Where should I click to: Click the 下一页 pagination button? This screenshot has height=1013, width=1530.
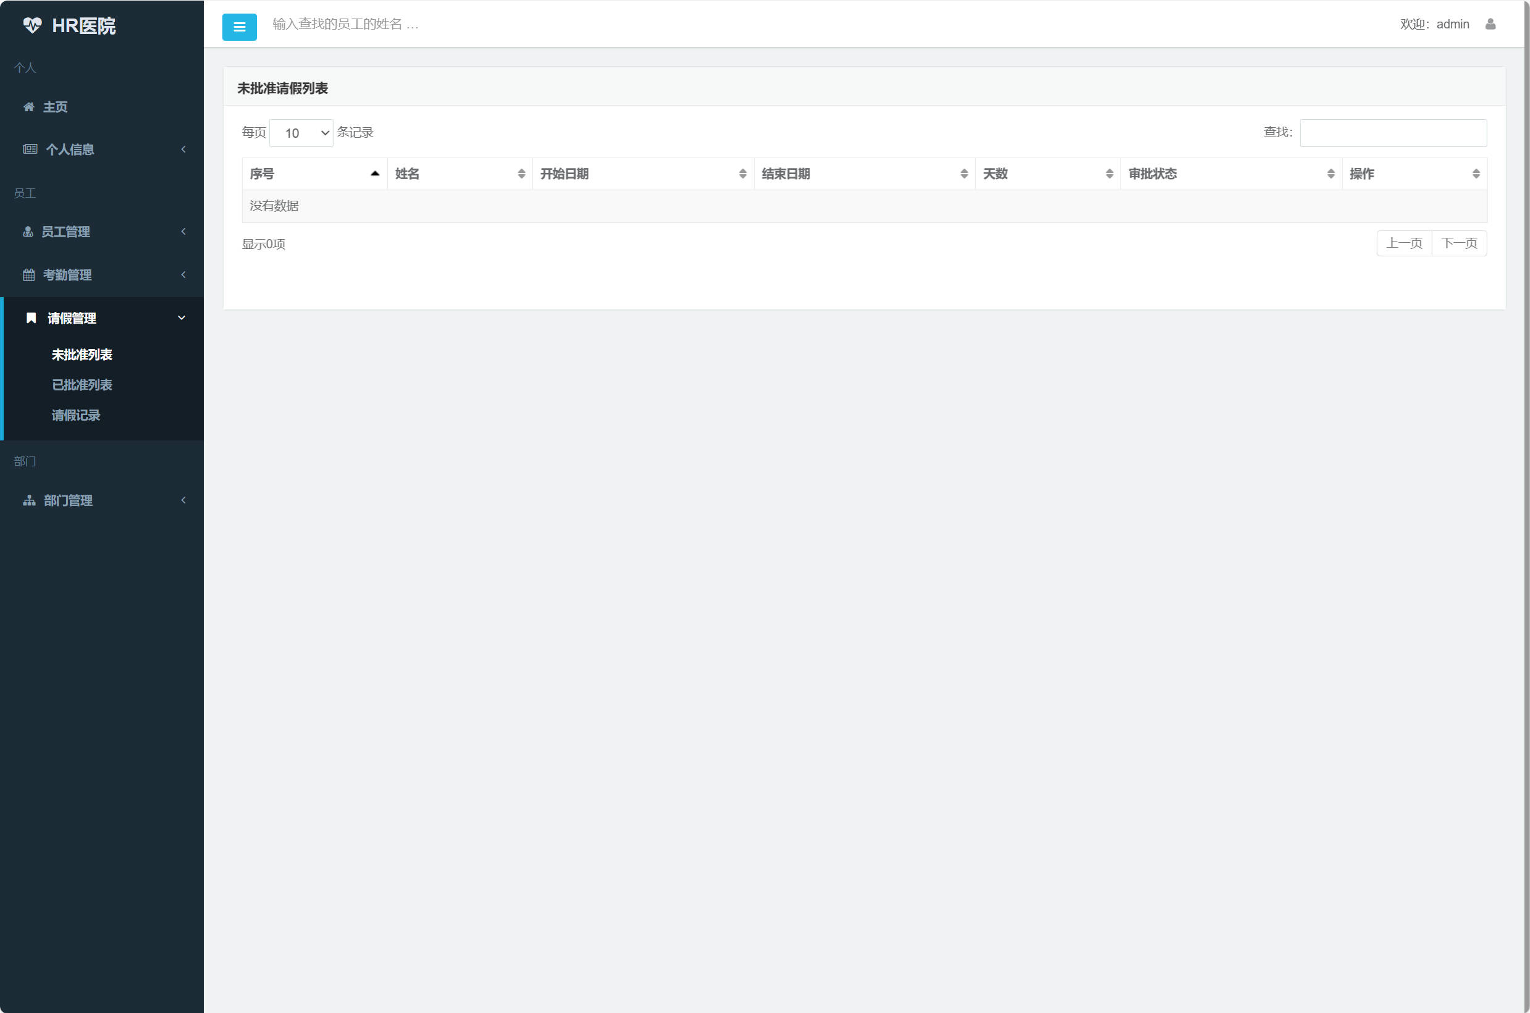click(x=1458, y=243)
